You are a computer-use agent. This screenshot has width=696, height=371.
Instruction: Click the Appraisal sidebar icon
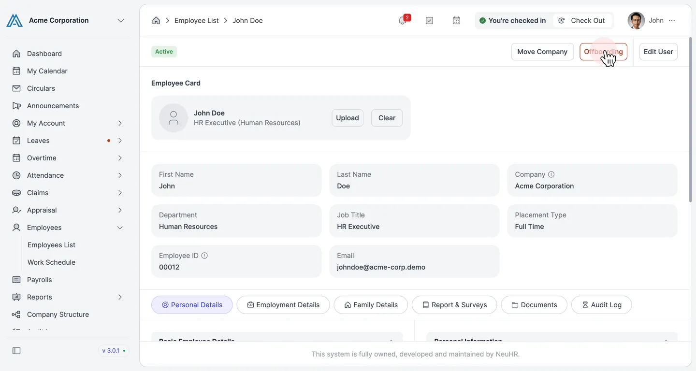(16, 210)
